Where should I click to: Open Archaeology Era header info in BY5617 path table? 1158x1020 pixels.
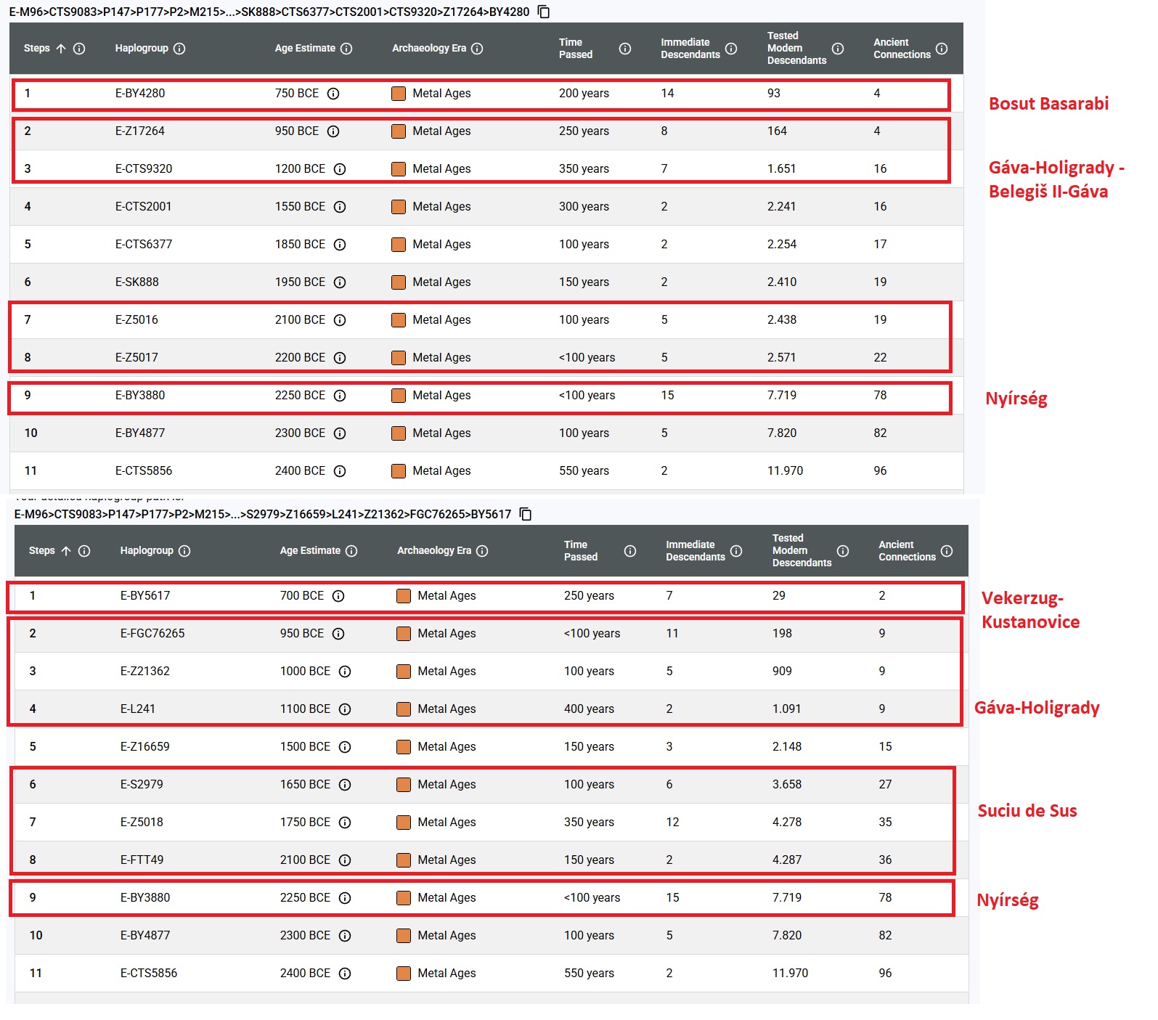[482, 551]
